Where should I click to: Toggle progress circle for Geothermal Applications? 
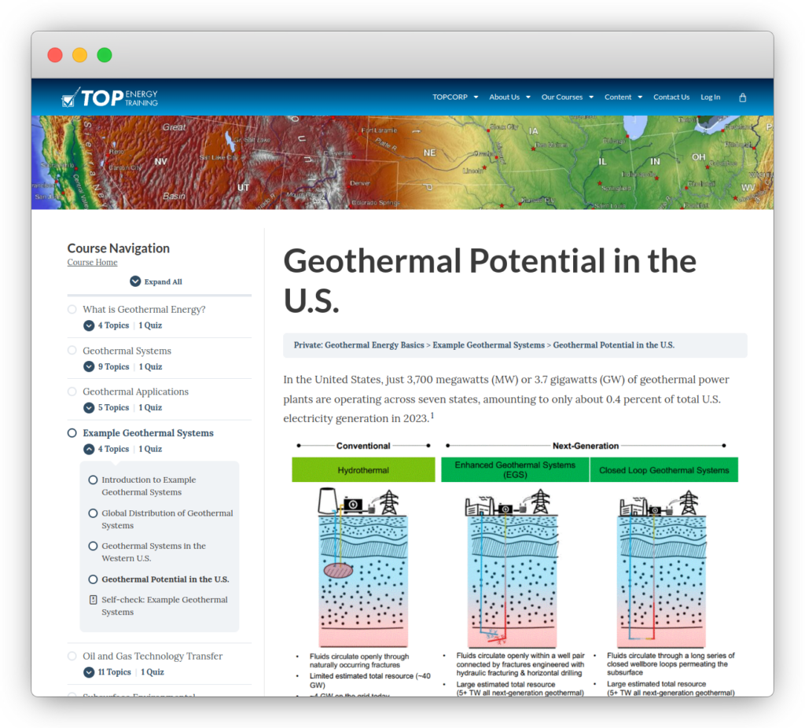pos(72,392)
